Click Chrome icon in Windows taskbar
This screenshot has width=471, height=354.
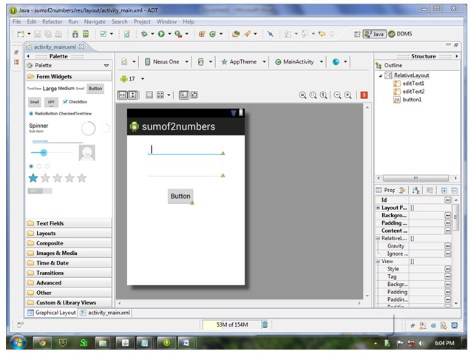42,343
